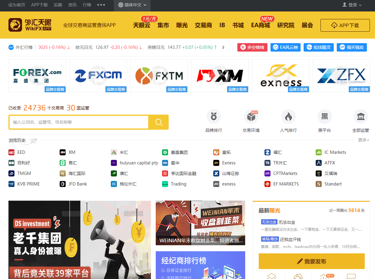Open the DS investment 老千集团 article image
Screen dimensions: 375x279
(80, 240)
